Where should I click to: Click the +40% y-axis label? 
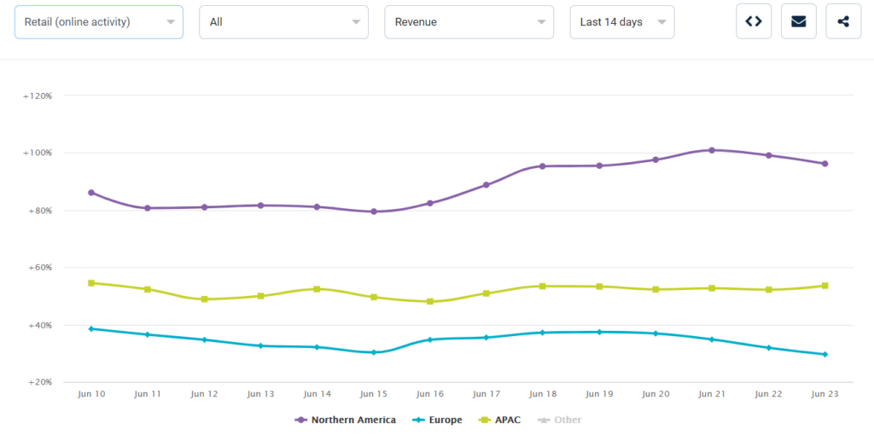coord(39,325)
